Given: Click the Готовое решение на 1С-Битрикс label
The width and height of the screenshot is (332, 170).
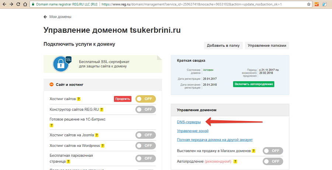Looking at the screenshot, I should pyautogui.click(x=77, y=119).
